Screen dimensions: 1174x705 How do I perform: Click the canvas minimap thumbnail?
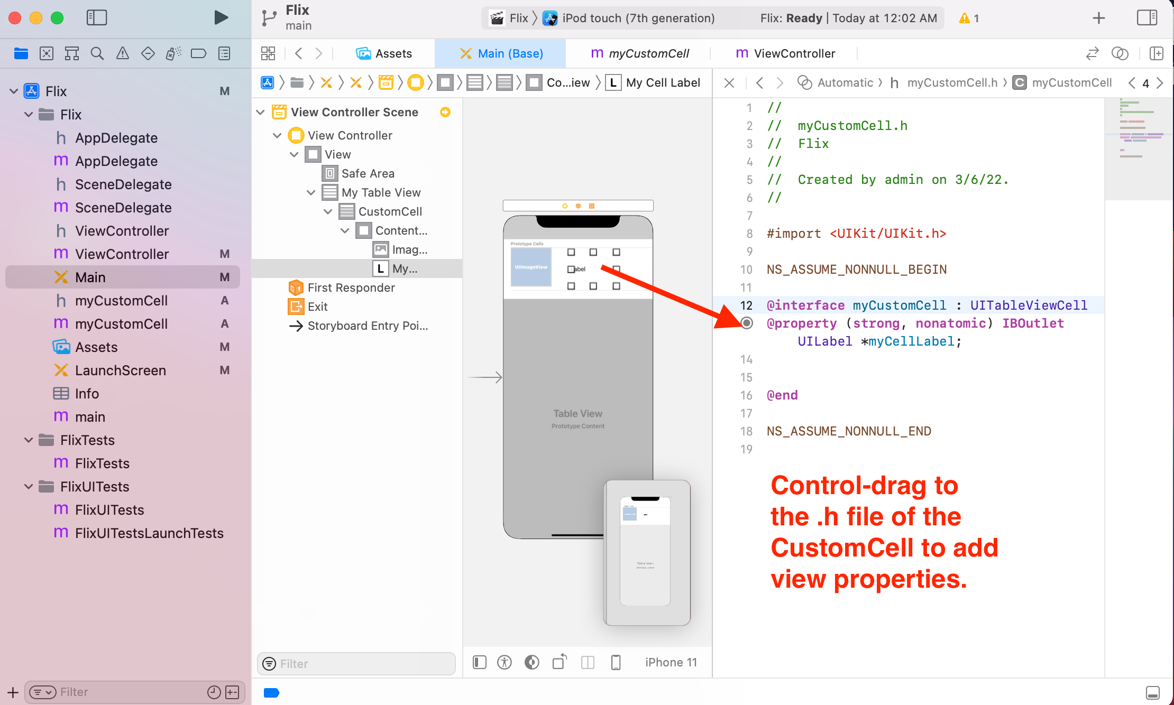pos(647,552)
